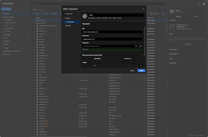The width and height of the screenshot is (208, 137).
Task: Open the Copy dropdown in the toolbar
Action: pyautogui.click(x=46, y=13)
